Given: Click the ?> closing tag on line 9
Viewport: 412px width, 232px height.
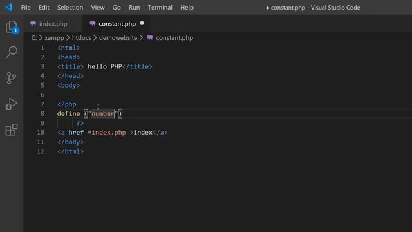Looking at the screenshot, I should [x=80, y=123].
